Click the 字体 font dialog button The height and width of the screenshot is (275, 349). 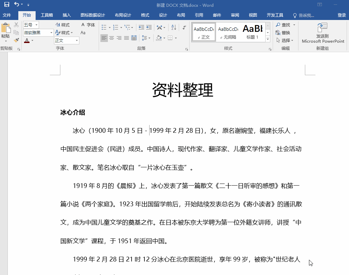[88, 25]
